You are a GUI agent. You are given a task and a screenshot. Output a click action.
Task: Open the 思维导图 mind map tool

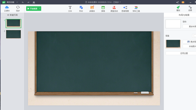[x=125, y=9]
